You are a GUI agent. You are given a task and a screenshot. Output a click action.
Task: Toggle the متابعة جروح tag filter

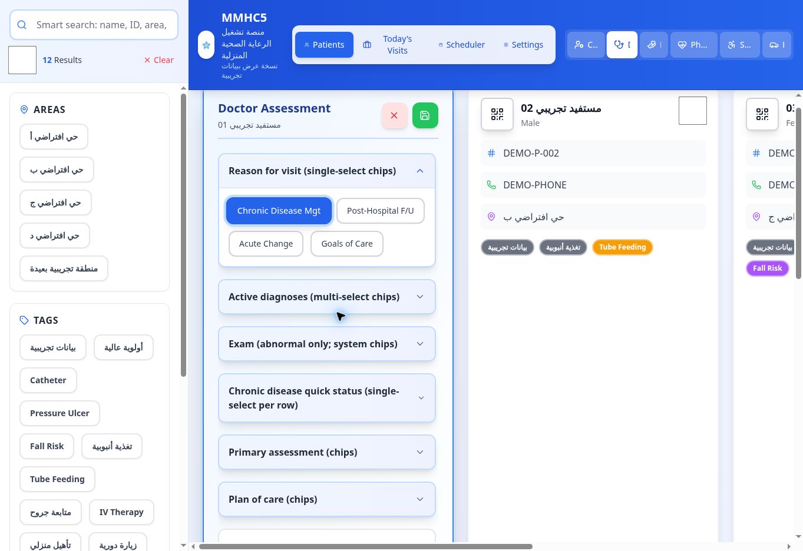pyautogui.click(x=51, y=512)
